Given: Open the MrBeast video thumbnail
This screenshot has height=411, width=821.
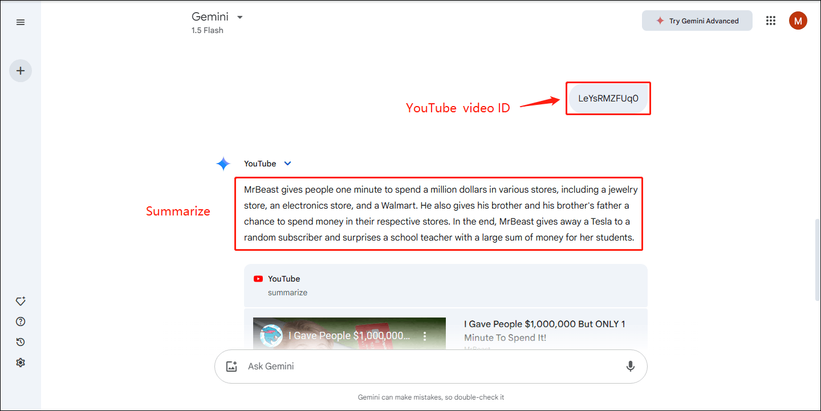Looking at the screenshot, I should [x=349, y=333].
